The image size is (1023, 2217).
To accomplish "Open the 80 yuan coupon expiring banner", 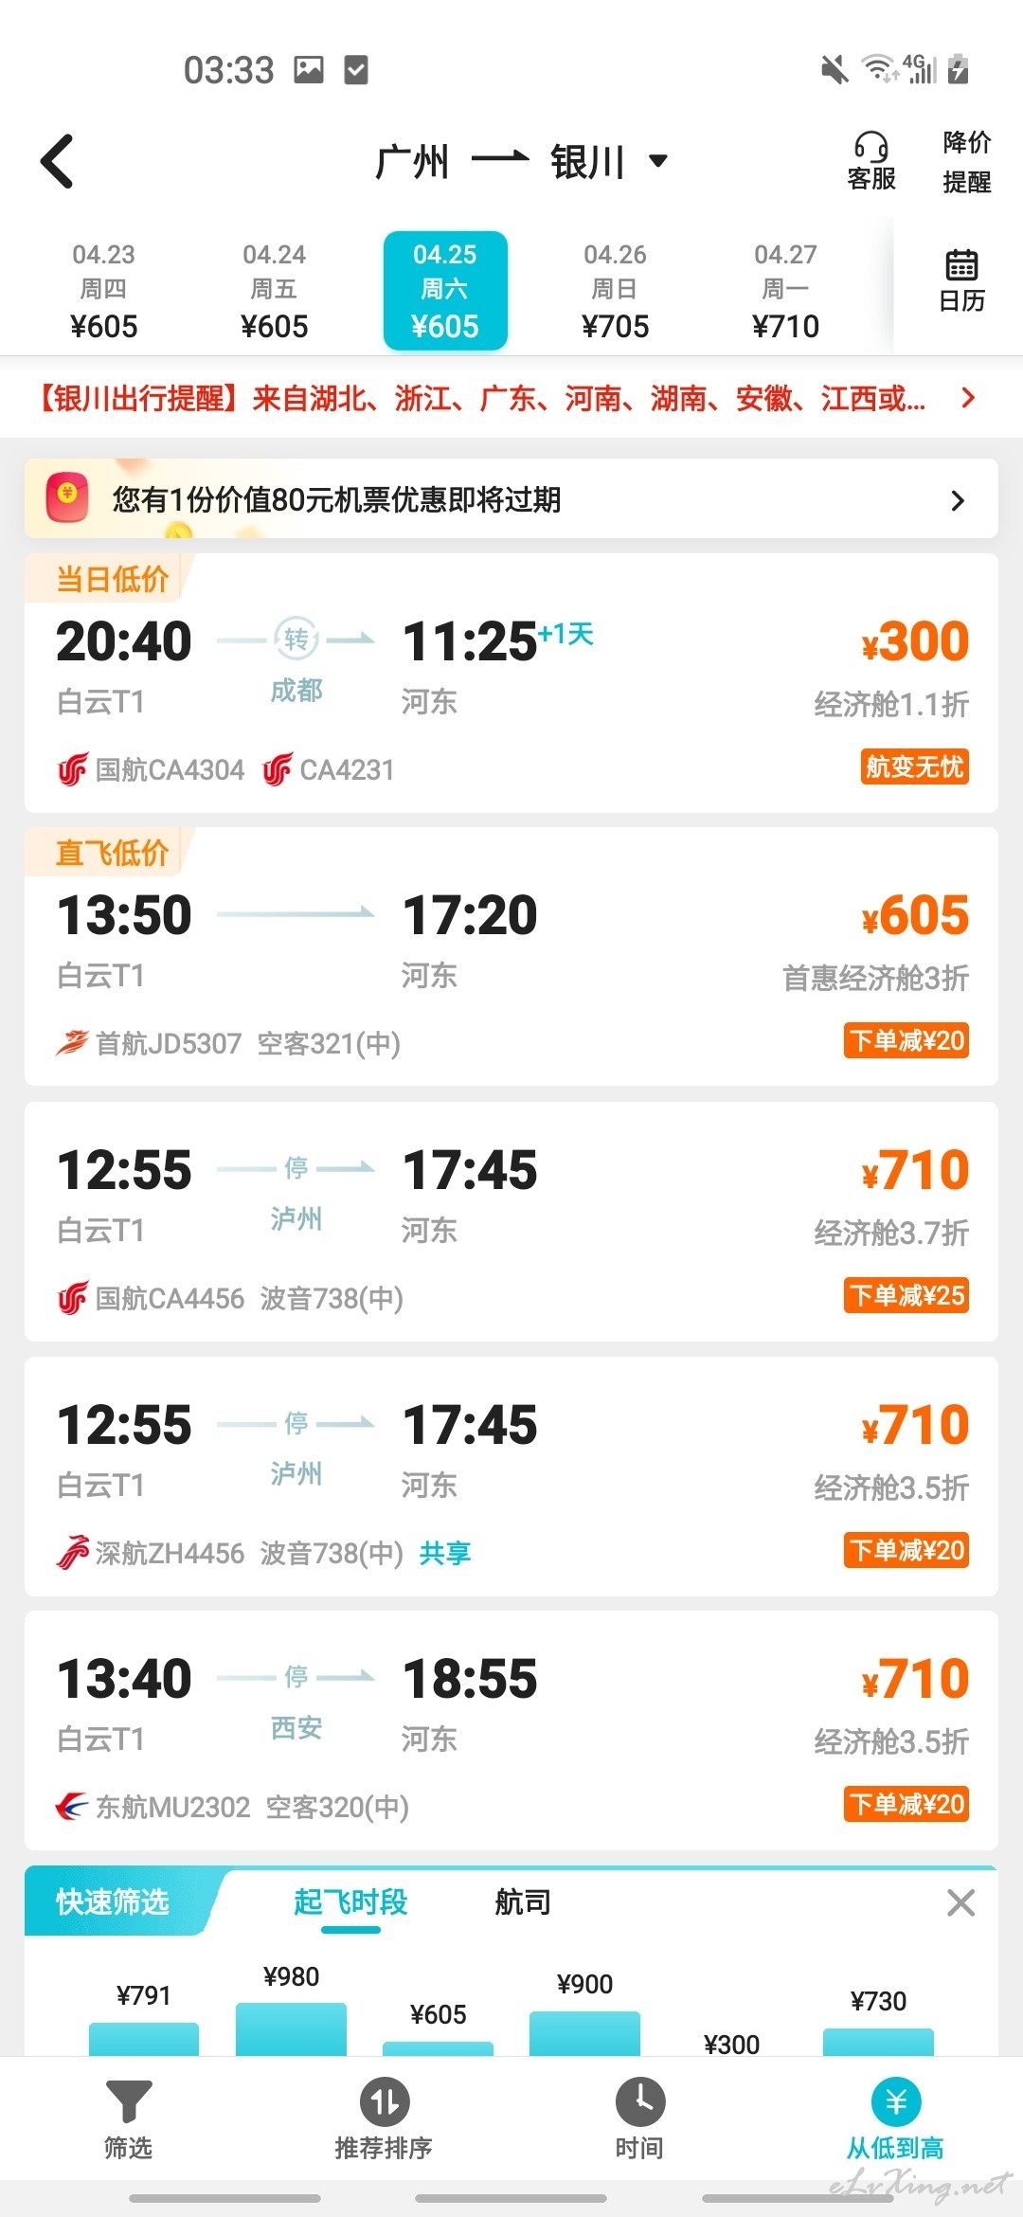I will click(511, 499).
